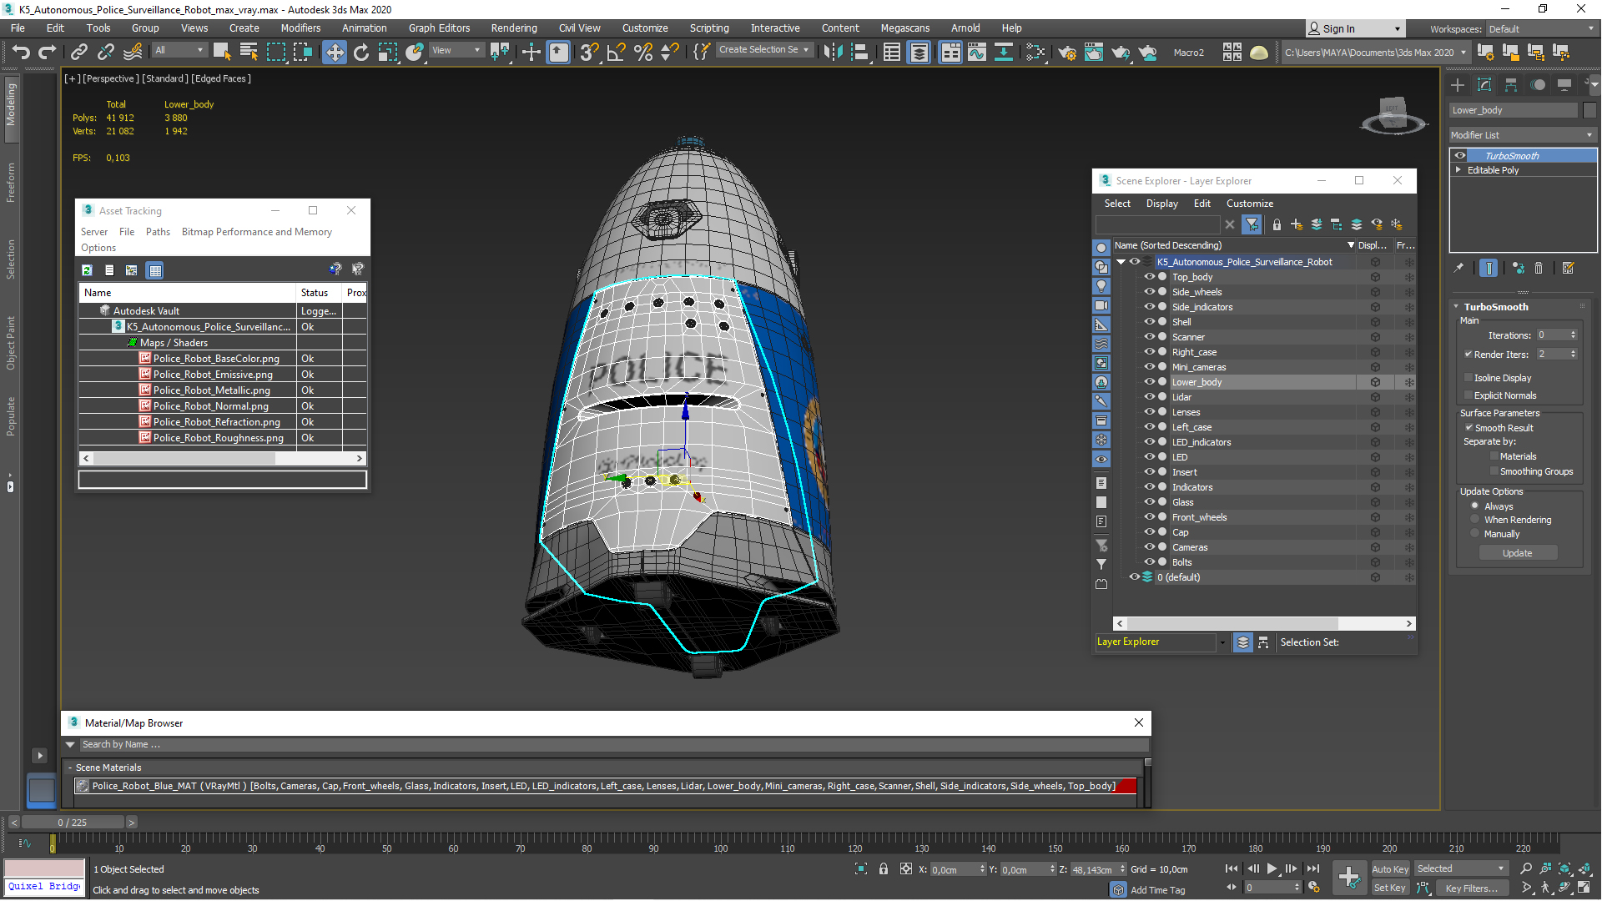Viewport: 1602px width, 901px height.
Task: Activate the Select and Rotate tool
Action: tap(360, 53)
